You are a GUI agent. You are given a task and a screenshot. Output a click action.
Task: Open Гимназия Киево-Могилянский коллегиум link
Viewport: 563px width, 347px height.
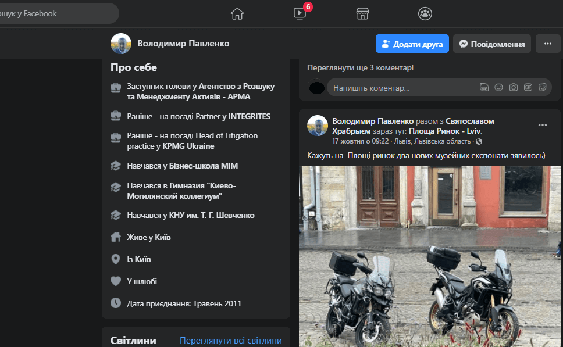coord(181,191)
